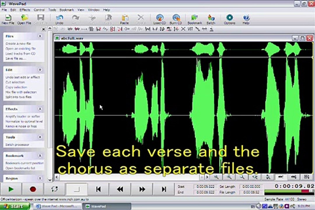Collapse the Effects panel section
The image size is (315, 210).
(x=40, y=109)
